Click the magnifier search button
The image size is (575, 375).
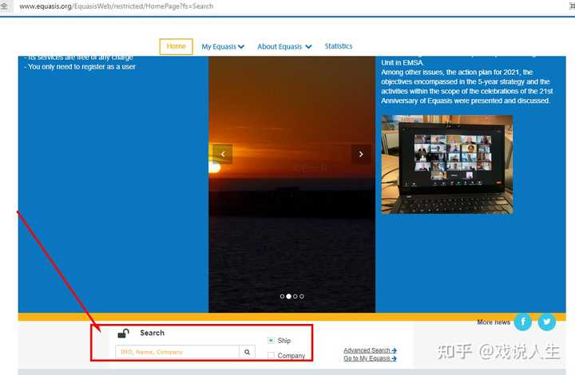coord(247,352)
